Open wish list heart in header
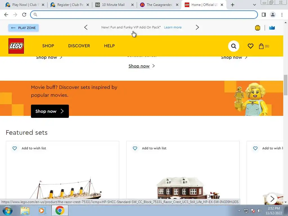This screenshot has width=288, height=216. (x=250, y=46)
